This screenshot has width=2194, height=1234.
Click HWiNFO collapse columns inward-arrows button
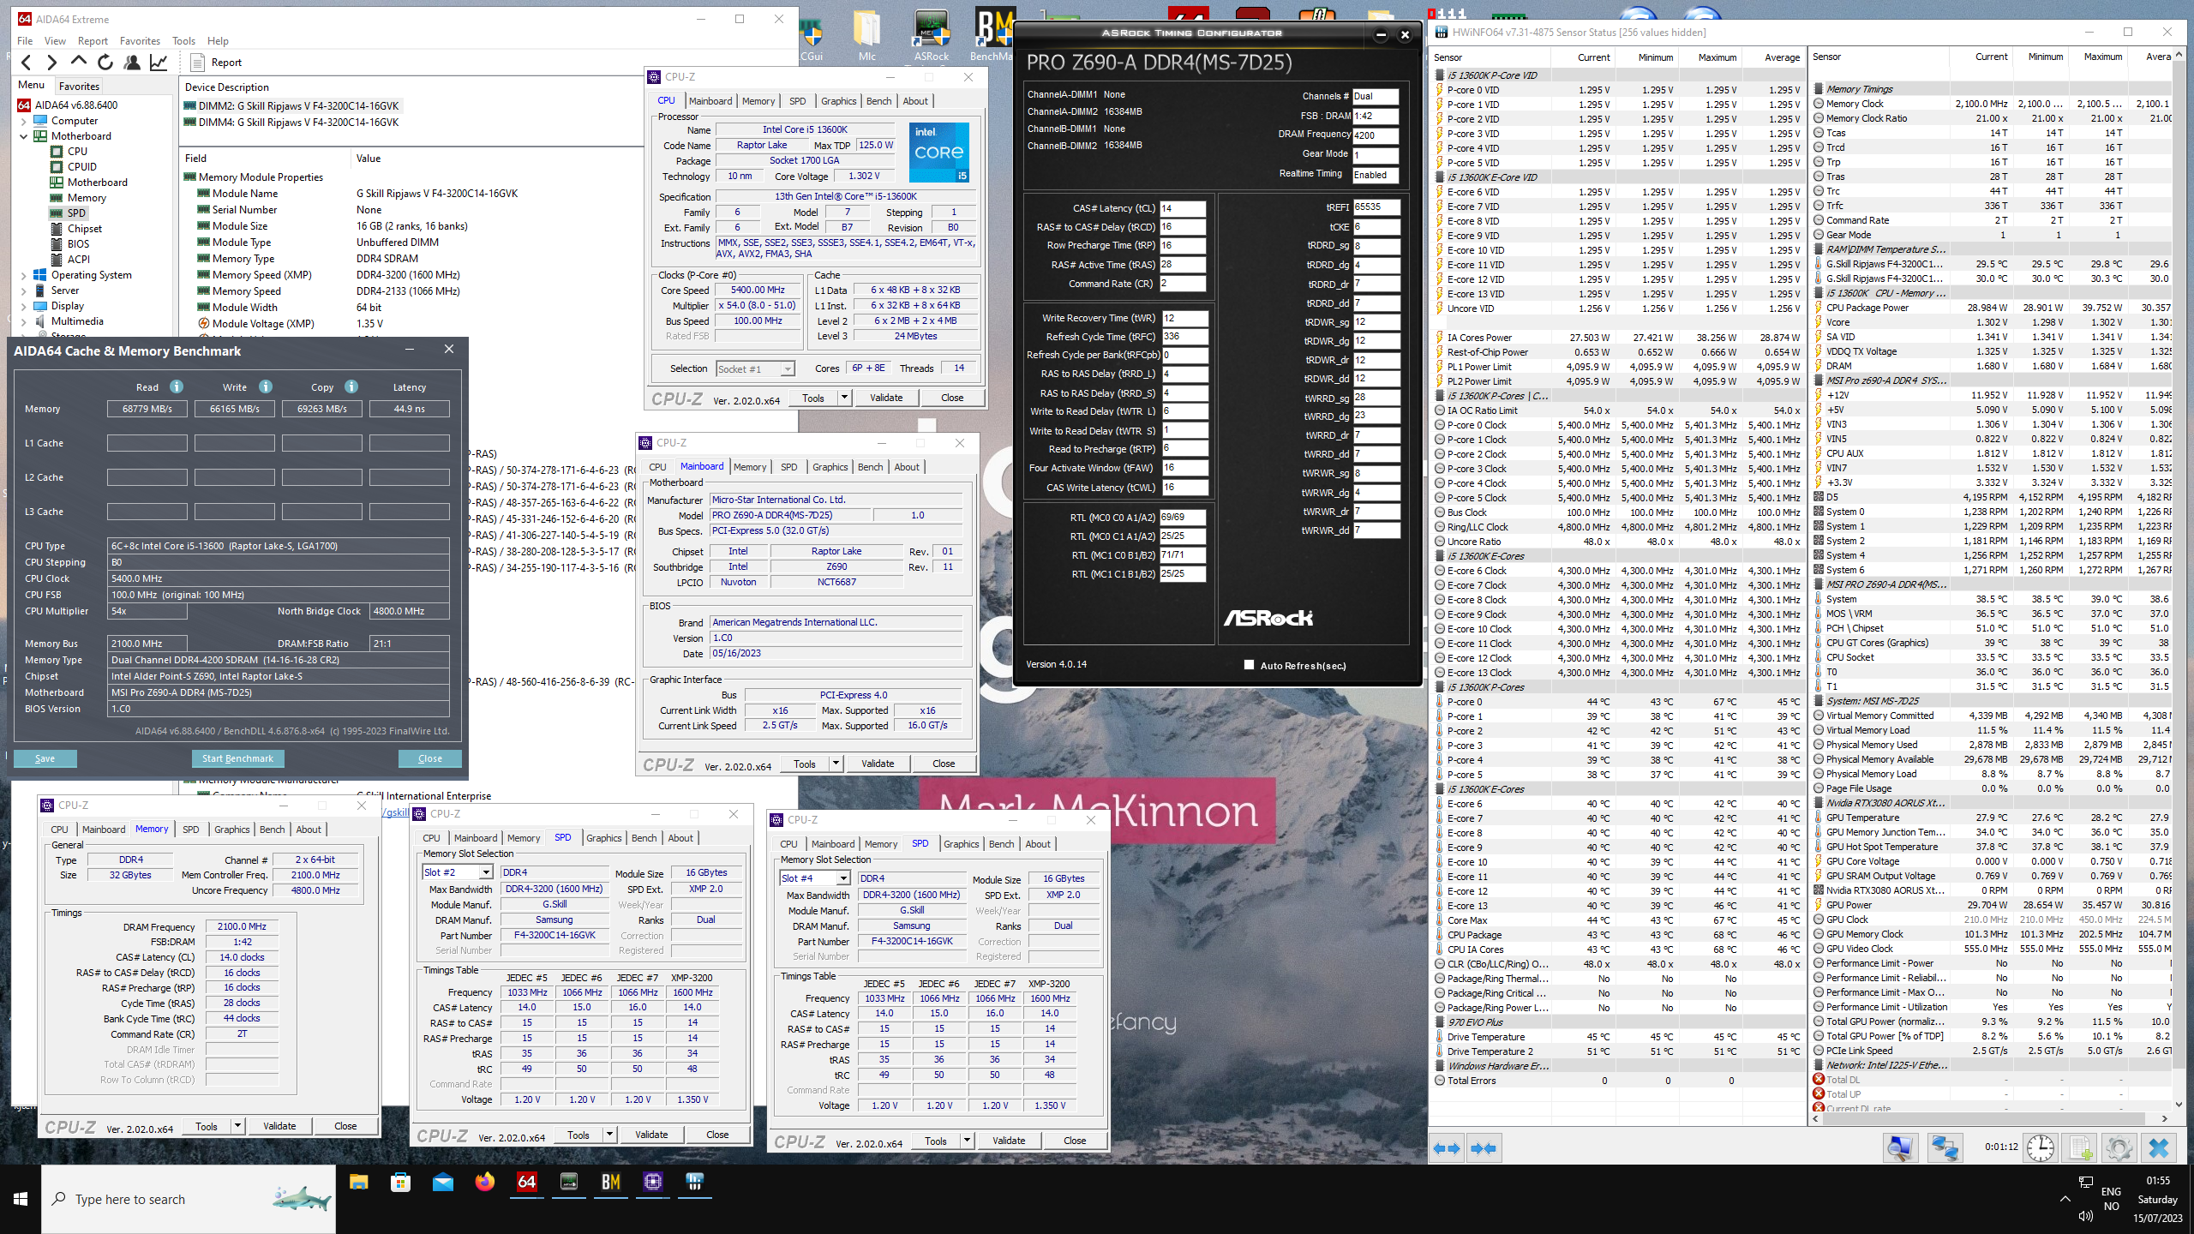[1484, 1148]
